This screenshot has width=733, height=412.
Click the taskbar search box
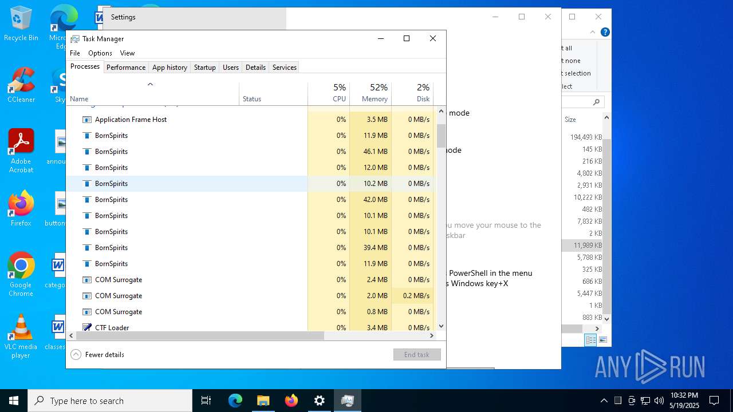(x=110, y=401)
